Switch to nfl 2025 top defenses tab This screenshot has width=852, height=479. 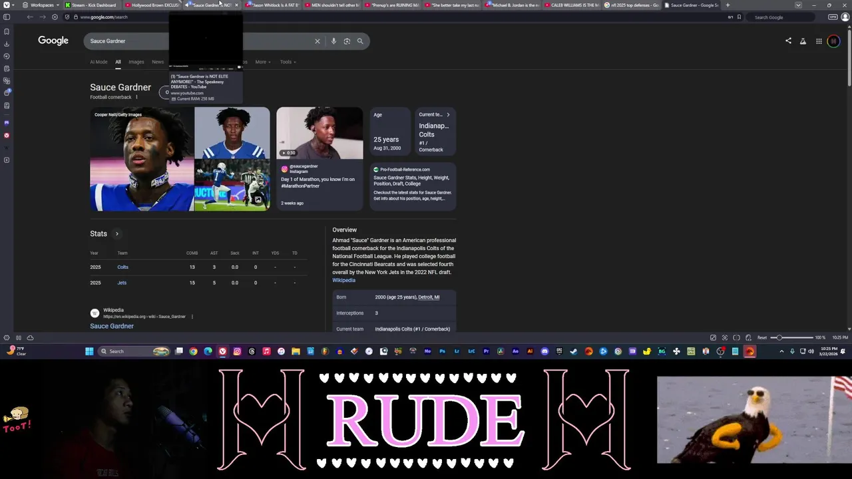point(632,5)
